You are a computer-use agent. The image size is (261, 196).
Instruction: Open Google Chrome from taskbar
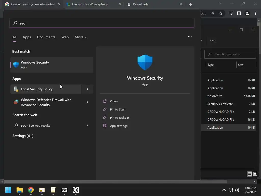pos(31,190)
